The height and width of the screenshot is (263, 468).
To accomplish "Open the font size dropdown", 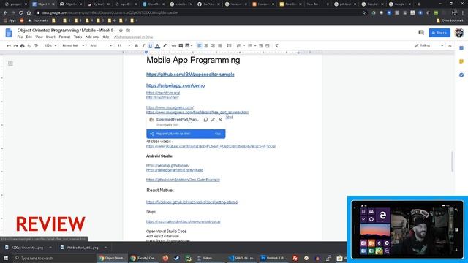I will [x=124, y=45].
